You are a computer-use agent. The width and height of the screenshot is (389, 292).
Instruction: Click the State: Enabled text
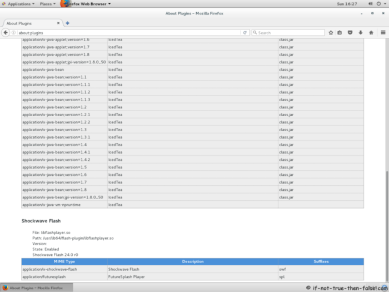point(46,249)
